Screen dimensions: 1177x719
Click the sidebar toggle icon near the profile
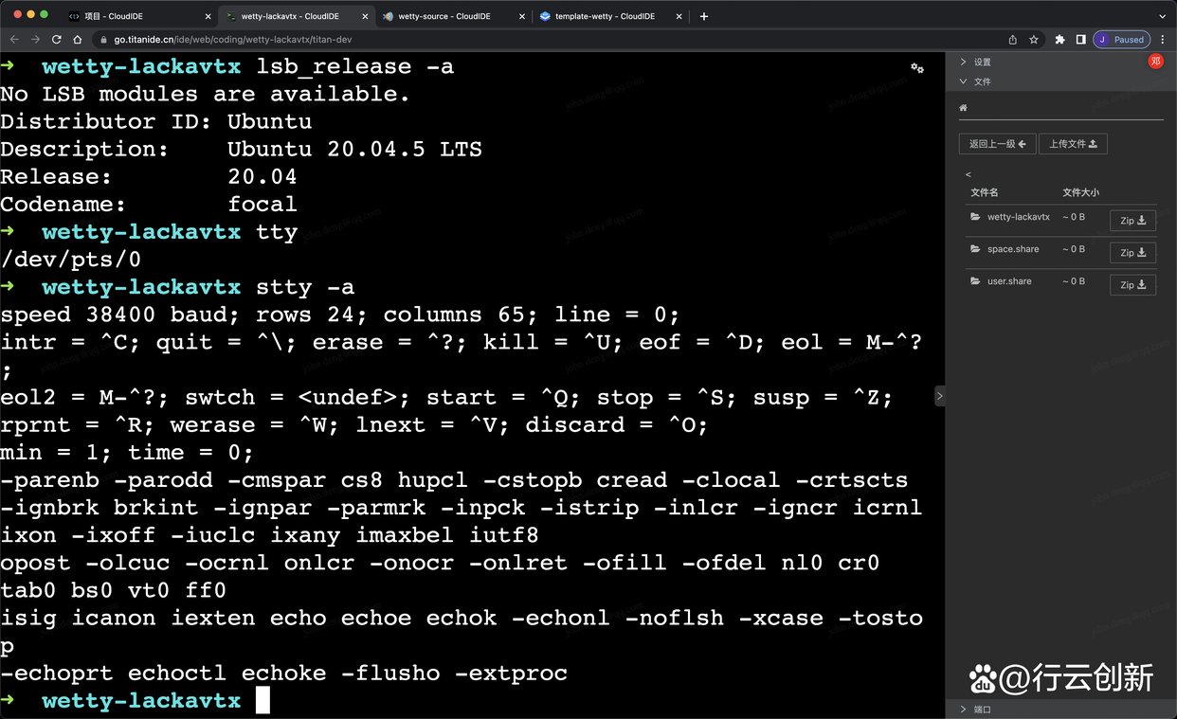click(1080, 40)
